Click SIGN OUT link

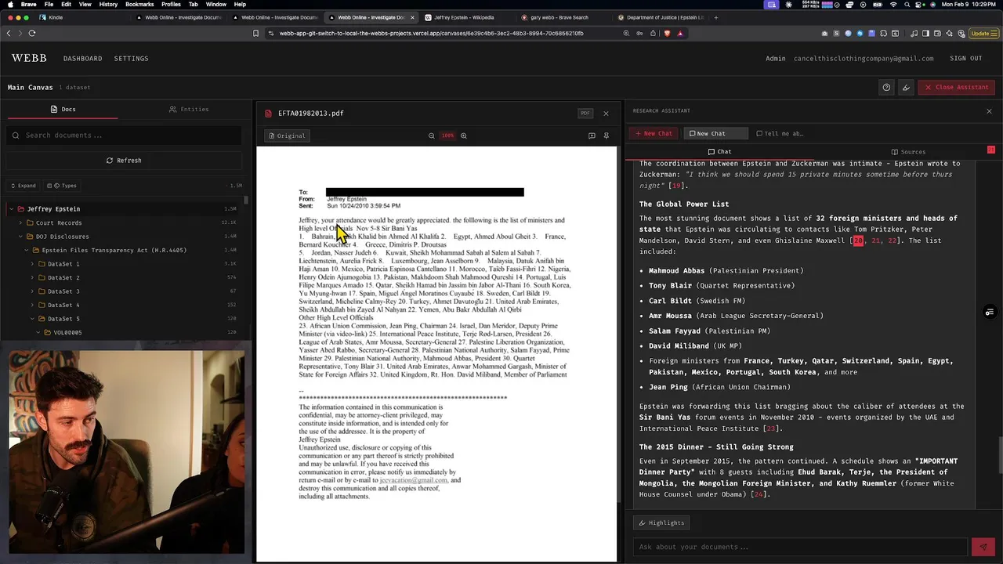[x=965, y=58]
